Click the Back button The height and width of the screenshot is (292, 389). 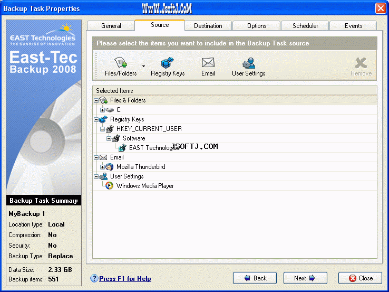255,278
